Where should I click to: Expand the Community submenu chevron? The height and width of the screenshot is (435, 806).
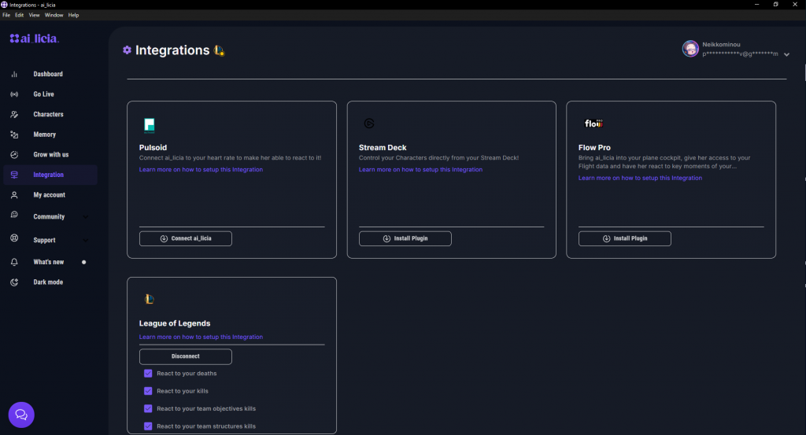86,217
